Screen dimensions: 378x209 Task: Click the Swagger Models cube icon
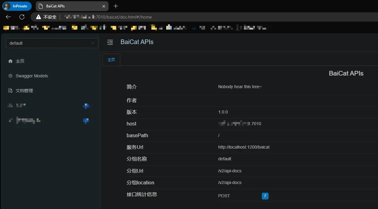point(10,76)
